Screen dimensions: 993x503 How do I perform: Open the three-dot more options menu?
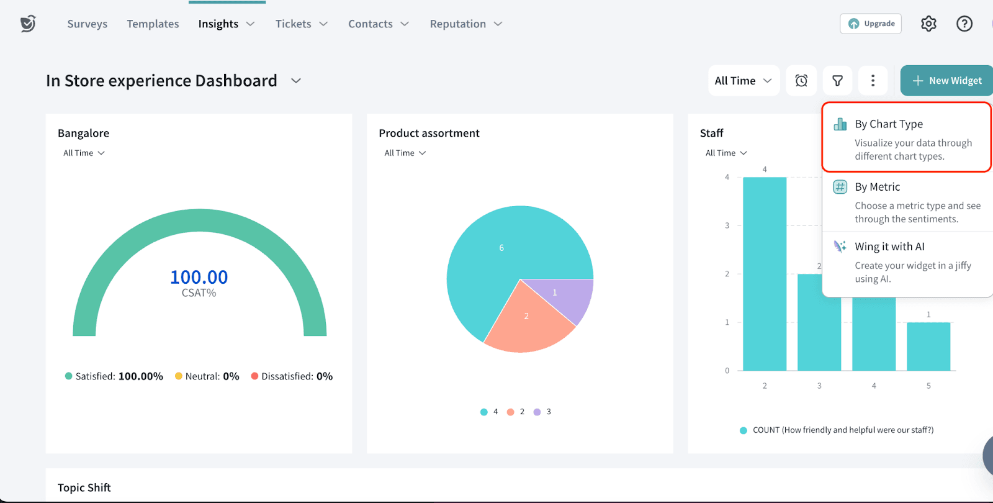pyautogui.click(x=873, y=81)
